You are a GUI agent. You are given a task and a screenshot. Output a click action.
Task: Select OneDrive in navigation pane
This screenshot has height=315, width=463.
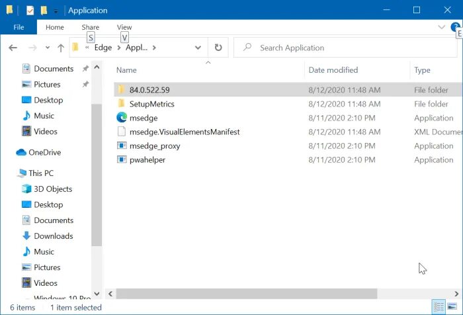pyautogui.click(x=44, y=152)
